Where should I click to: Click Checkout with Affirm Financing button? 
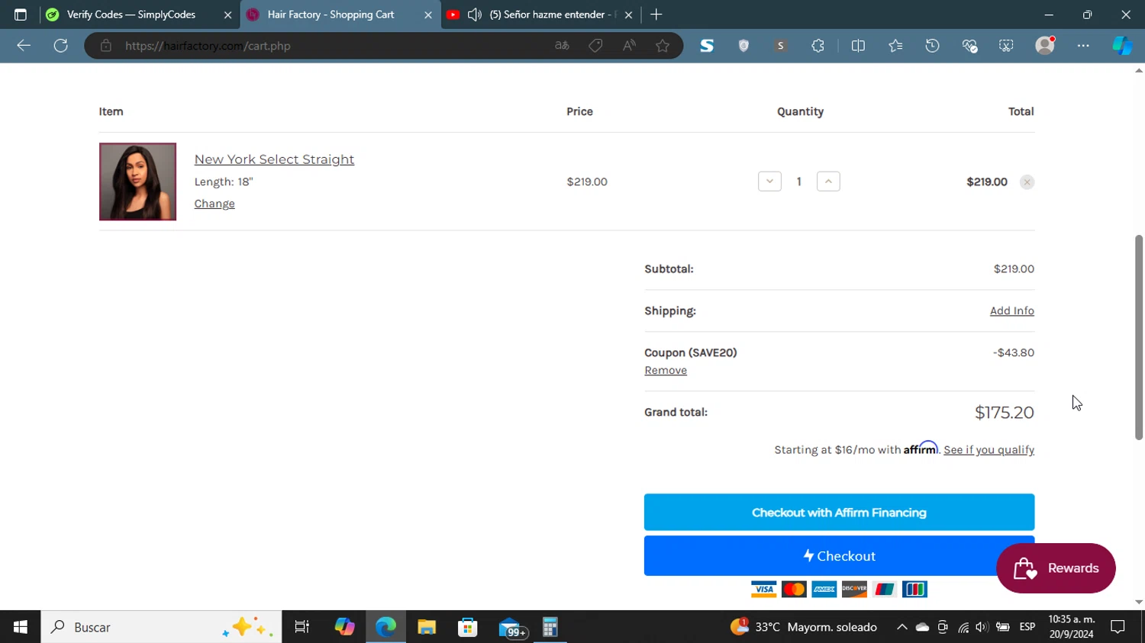click(x=839, y=513)
